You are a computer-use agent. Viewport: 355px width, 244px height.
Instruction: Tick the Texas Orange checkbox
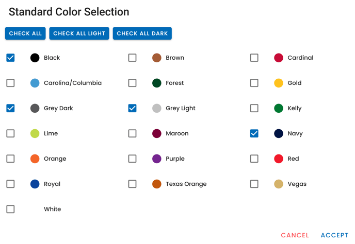coord(133,184)
